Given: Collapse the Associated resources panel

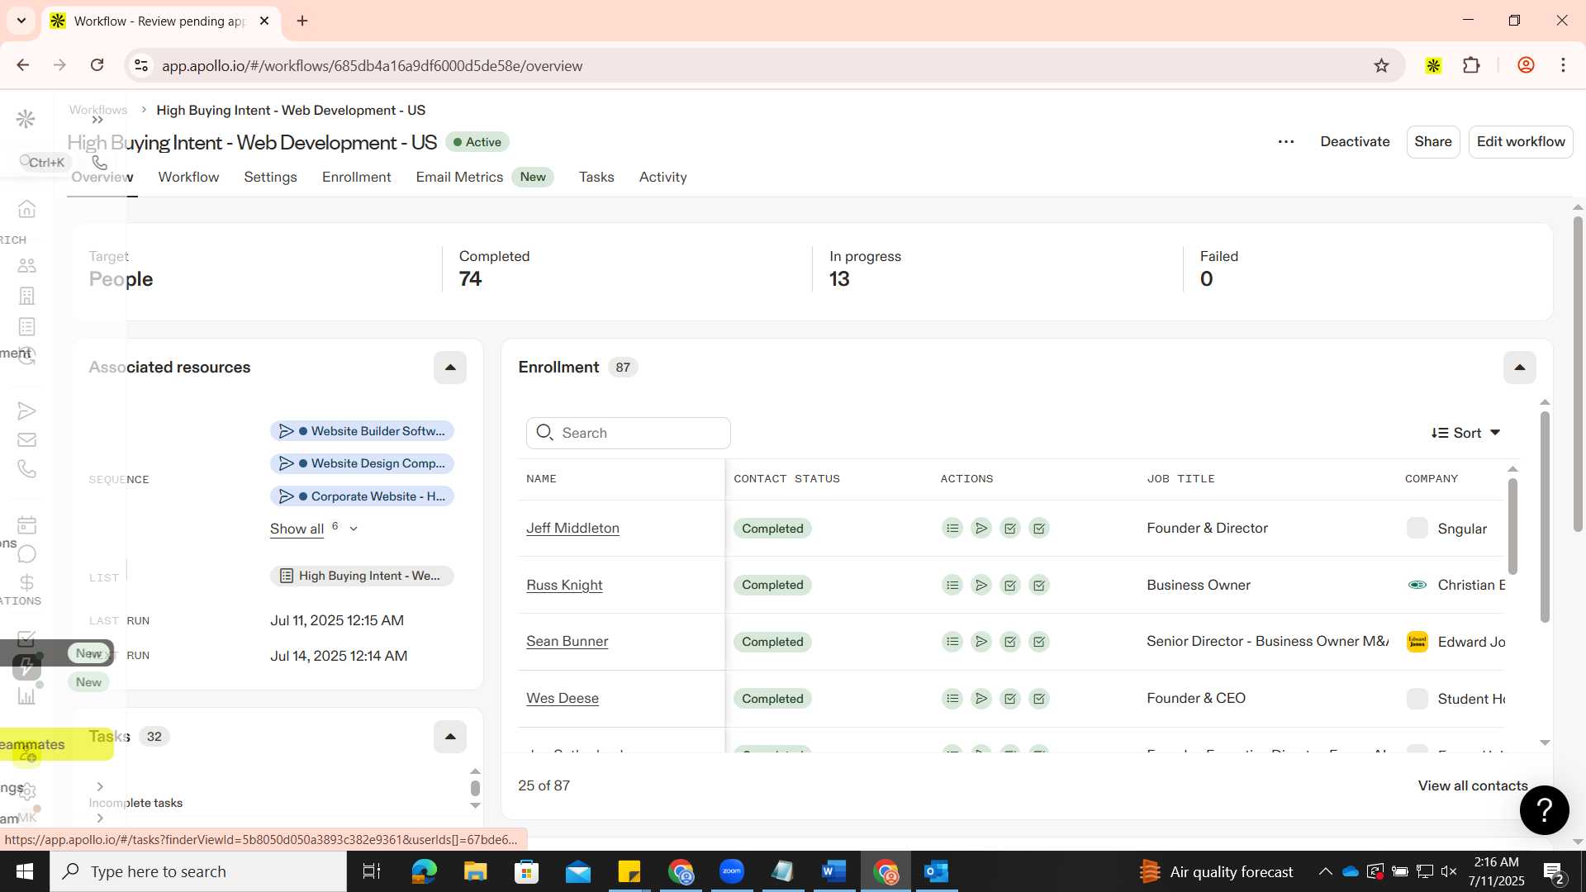Looking at the screenshot, I should click(450, 368).
